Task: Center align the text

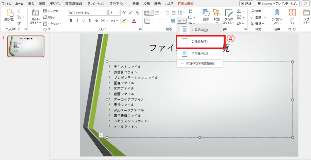Action: click(154, 21)
